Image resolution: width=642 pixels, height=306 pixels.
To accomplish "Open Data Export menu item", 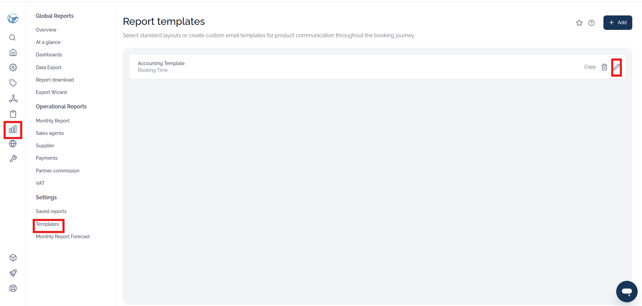I will pos(49,67).
